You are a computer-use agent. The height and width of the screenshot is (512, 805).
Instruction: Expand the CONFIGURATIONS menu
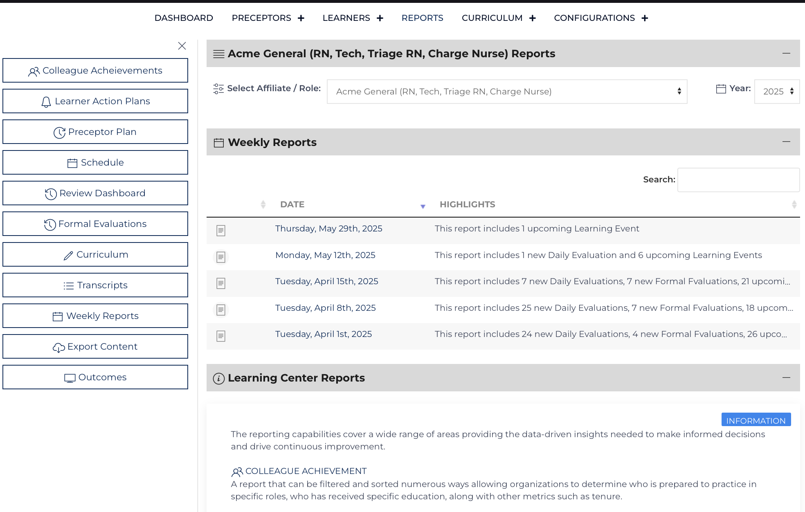[x=645, y=18]
